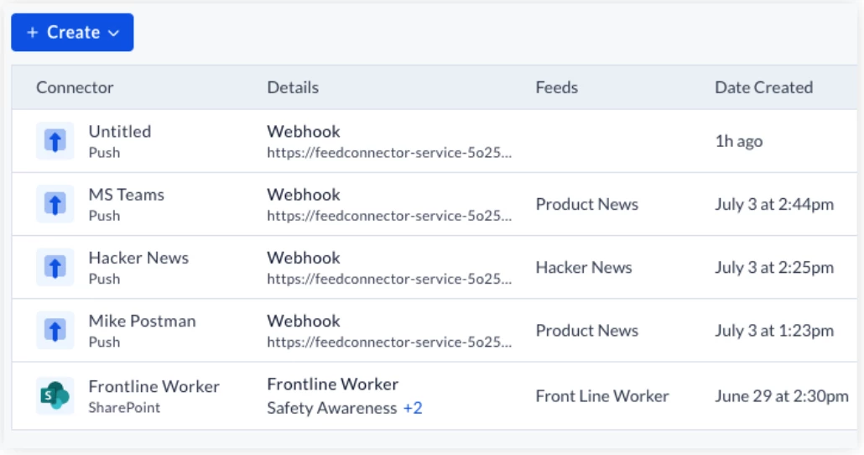Click the plus icon in Create button
Viewport: 864px width, 455px height.
pyautogui.click(x=33, y=33)
